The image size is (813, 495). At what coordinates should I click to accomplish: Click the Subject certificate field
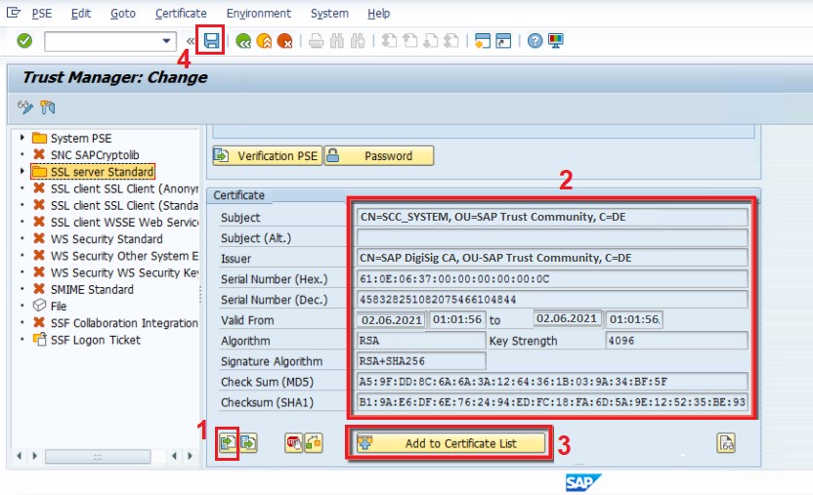(x=552, y=217)
